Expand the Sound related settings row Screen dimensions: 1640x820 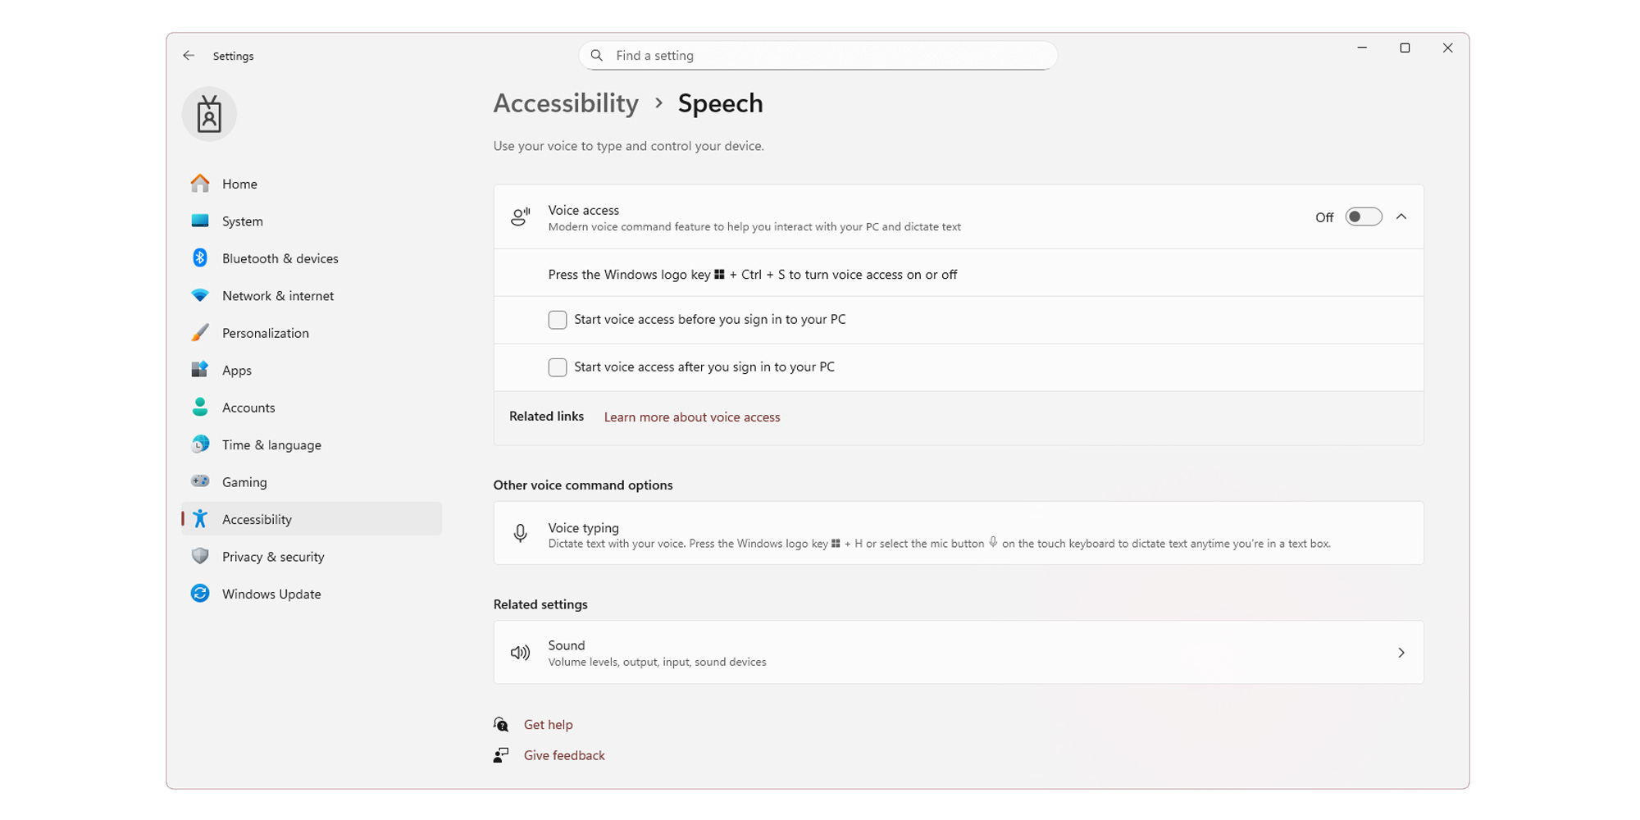tap(1401, 652)
